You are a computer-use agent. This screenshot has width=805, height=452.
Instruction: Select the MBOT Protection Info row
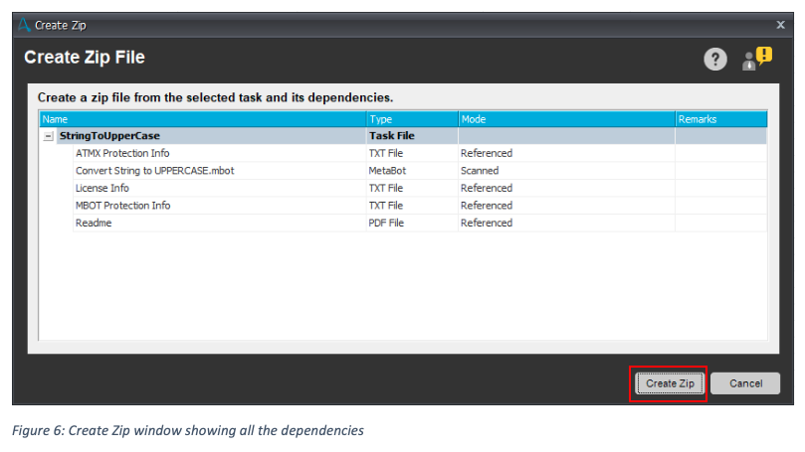point(123,206)
